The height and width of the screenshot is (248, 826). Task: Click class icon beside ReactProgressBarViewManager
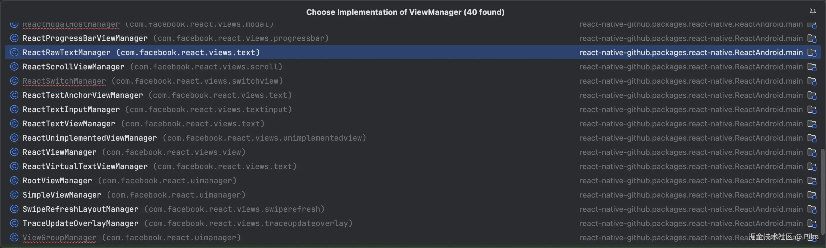pos(14,38)
